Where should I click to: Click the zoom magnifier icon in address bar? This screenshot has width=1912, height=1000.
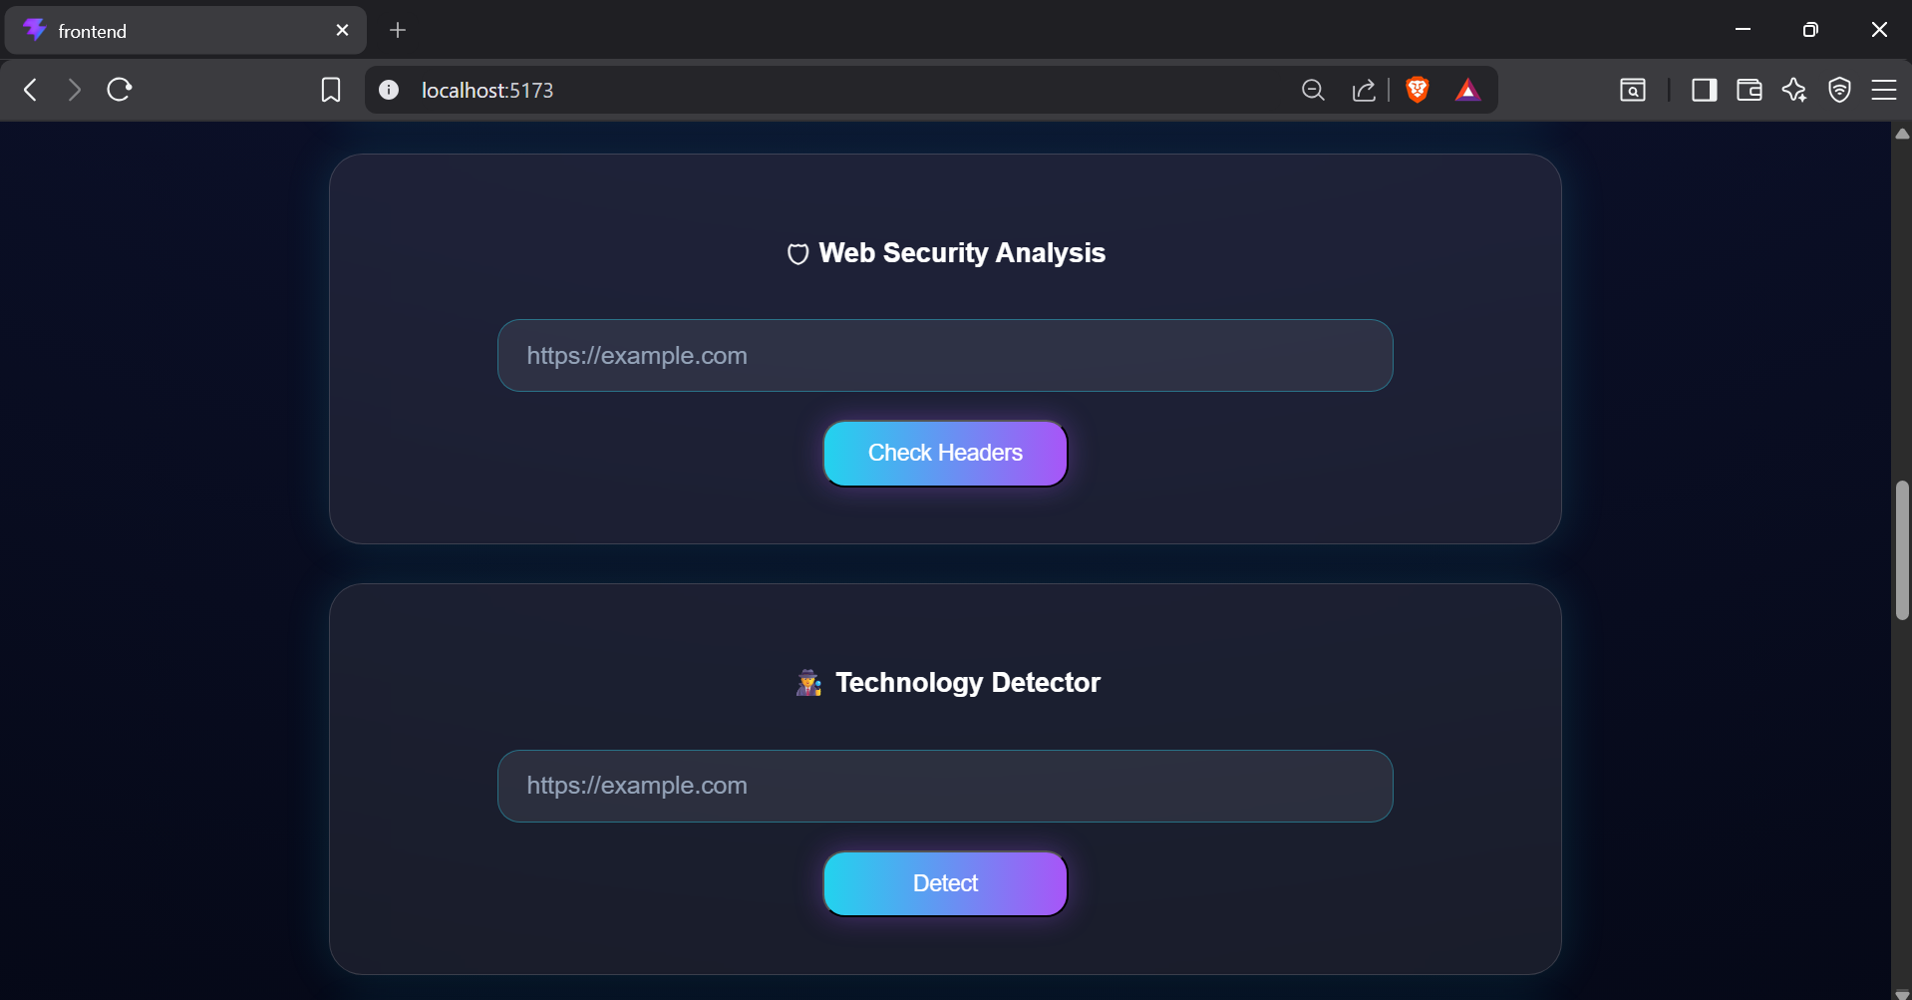[1313, 90]
